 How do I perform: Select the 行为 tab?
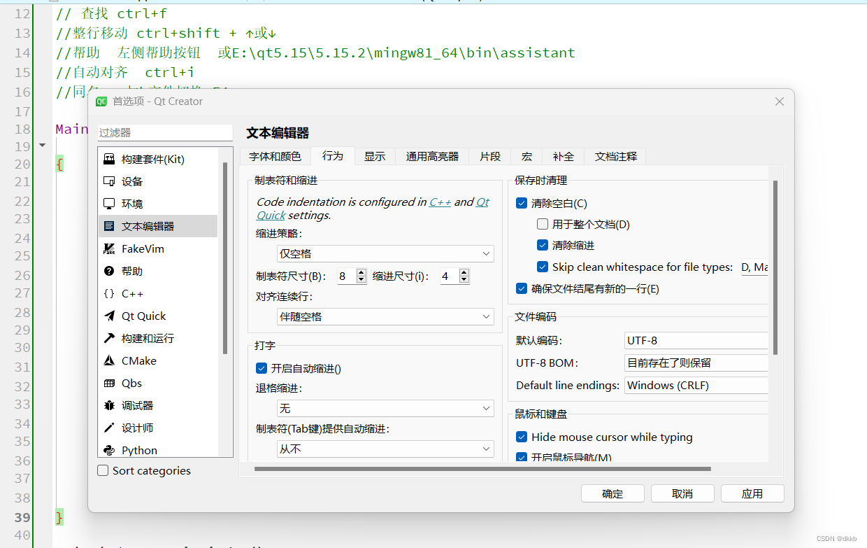coord(333,155)
